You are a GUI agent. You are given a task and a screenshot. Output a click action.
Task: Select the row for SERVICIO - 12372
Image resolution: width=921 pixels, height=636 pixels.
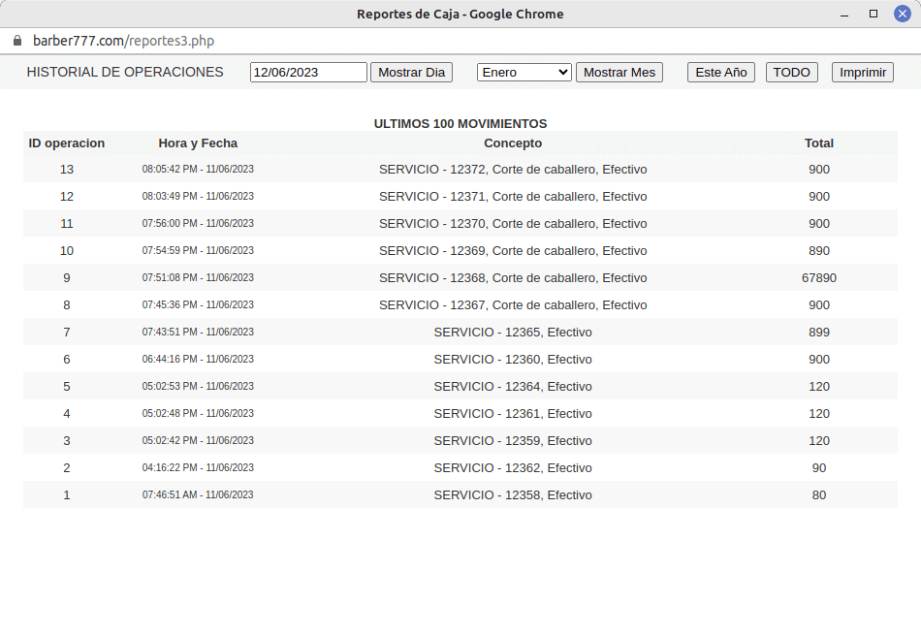click(x=513, y=170)
